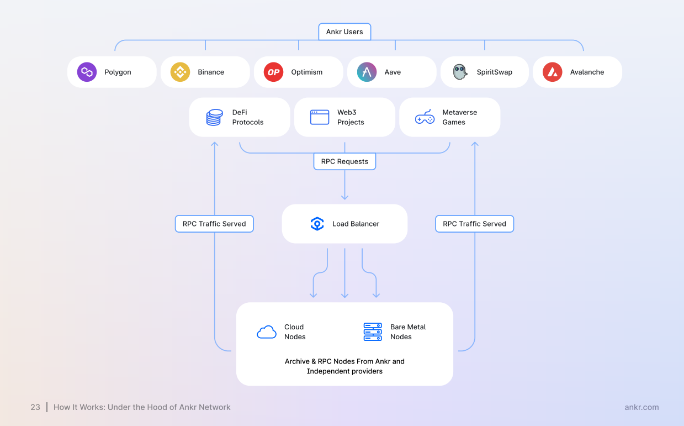The width and height of the screenshot is (684, 426).
Task: Click the DeFi Protocols coin stack icon
Action: 214,117
